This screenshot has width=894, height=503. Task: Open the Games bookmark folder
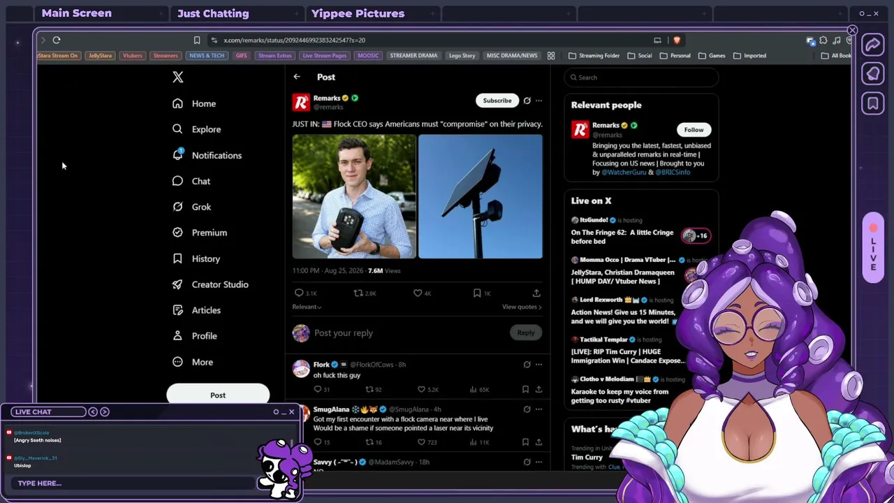[x=712, y=56]
